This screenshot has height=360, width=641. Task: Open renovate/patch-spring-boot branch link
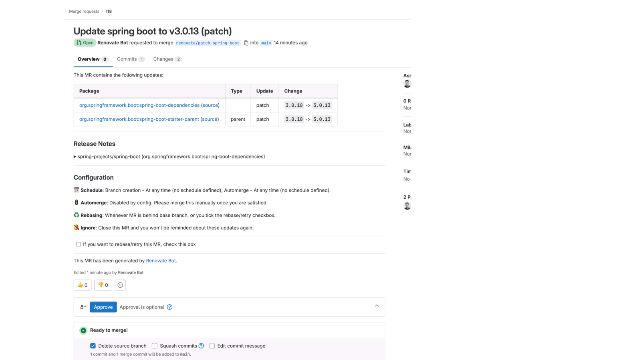(208, 43)
